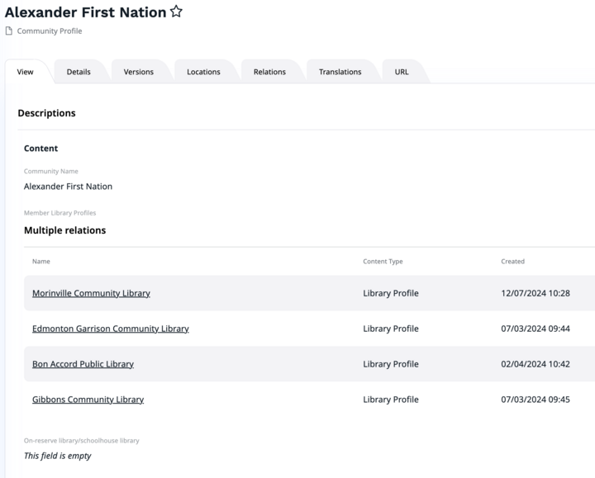This screenshot has height=478, width=595.
Task: Select the 07/03/2024 09:45 created date
Action: pyautogui.click(x=535, y=399)
